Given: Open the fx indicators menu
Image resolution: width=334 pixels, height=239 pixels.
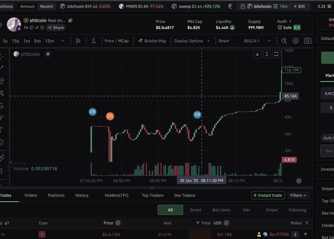Looking at the screenshot, I should [94, 41].
